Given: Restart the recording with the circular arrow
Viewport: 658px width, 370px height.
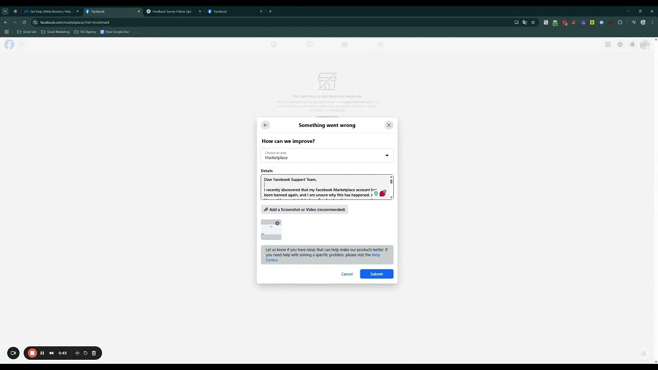Looking at the screenshot, I should click(85, 353).
